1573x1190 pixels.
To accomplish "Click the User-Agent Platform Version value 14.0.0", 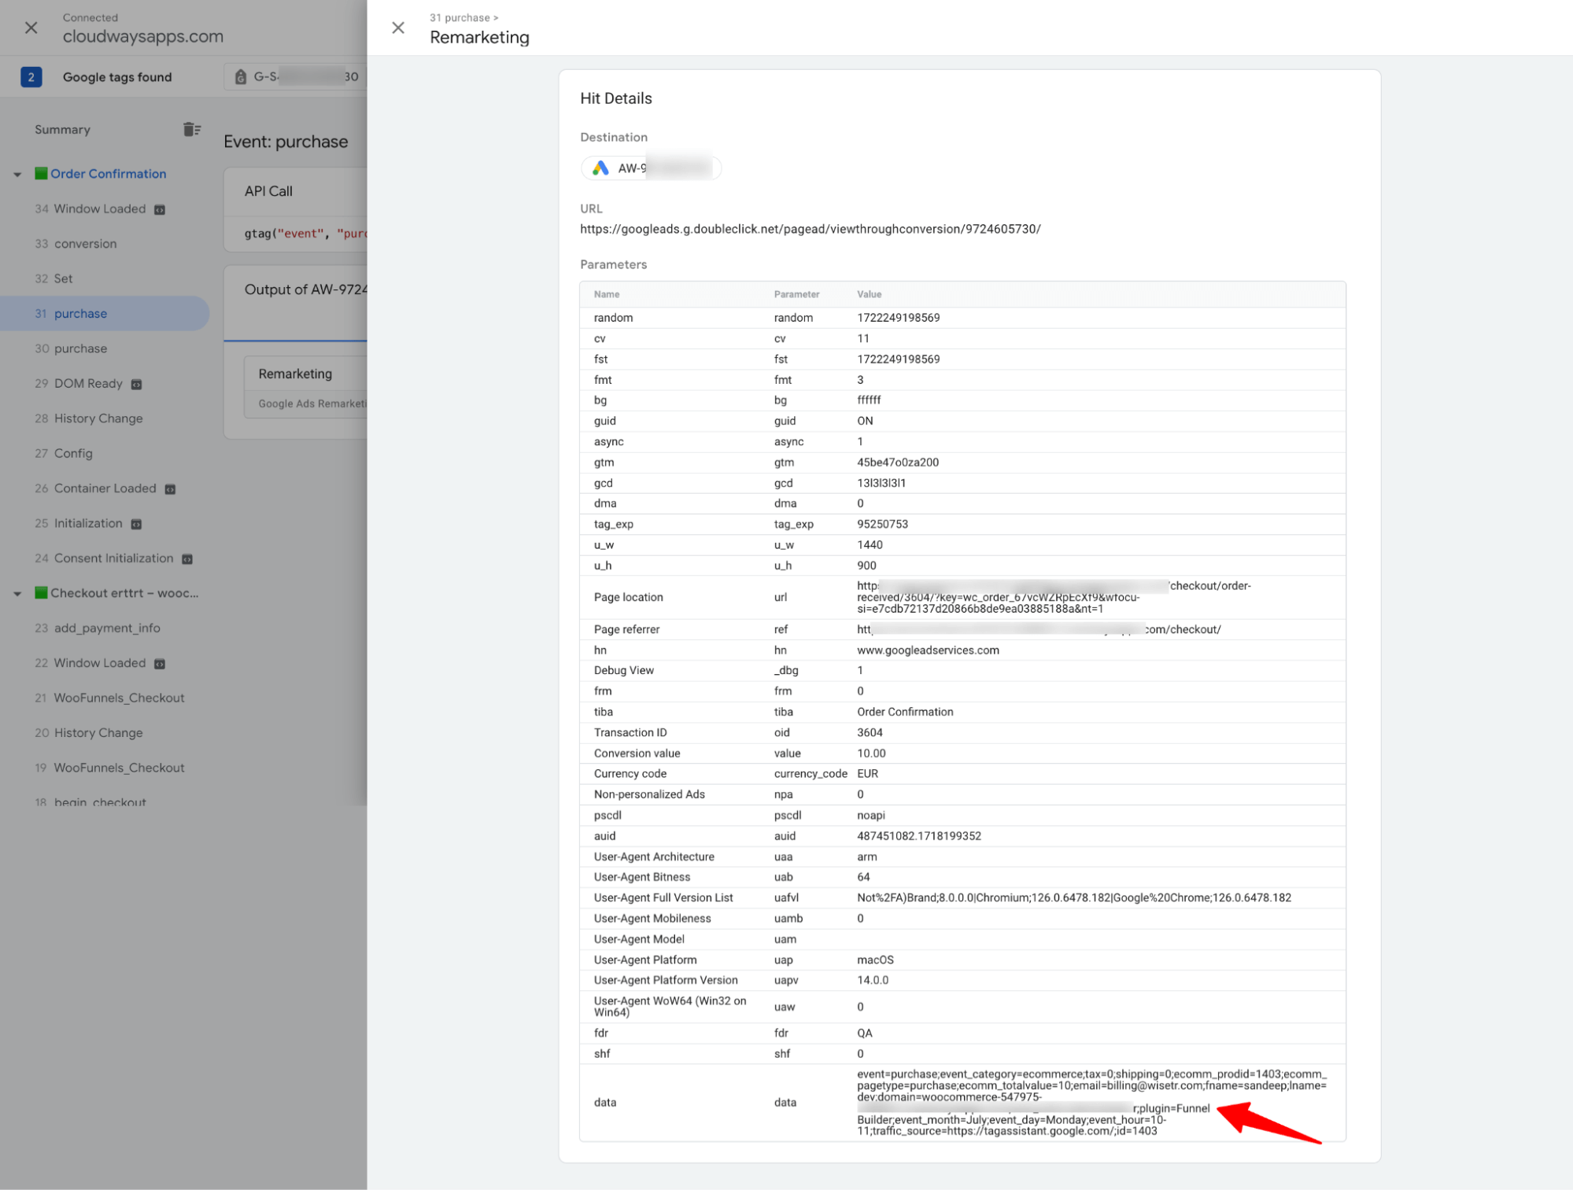I will coord(873,981).
